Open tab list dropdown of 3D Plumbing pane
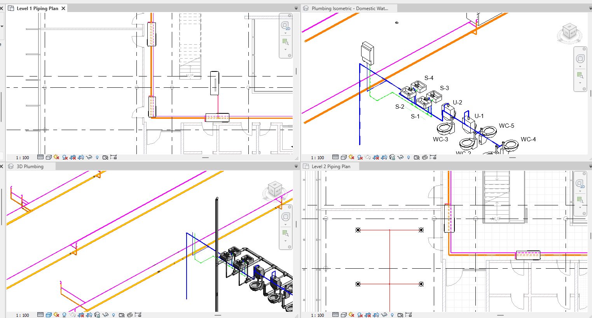This screenshot has width=592, height=318. pyautogui.click(x=296, y=167)
